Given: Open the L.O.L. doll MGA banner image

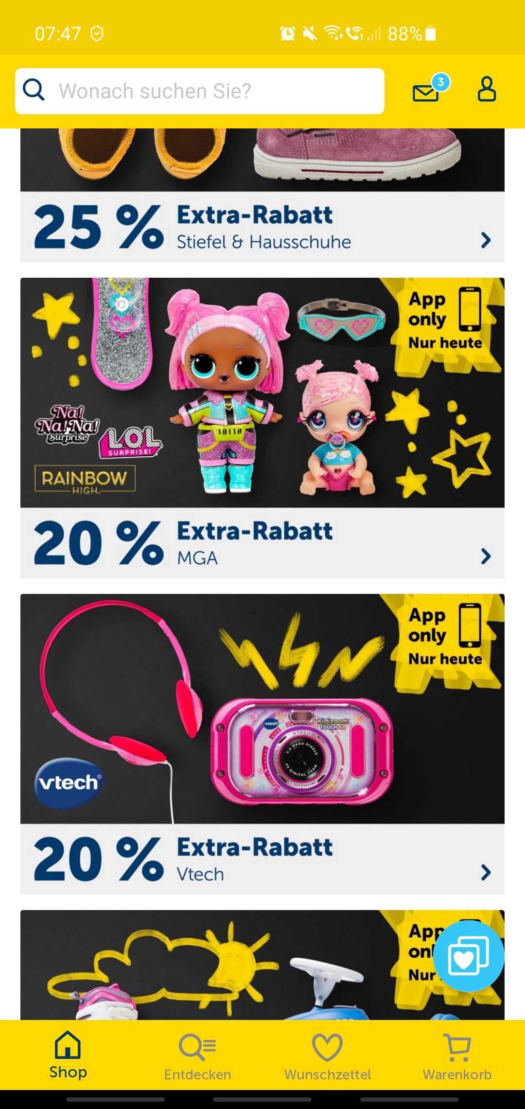Looking at the screenshot, I should pyautogui.click(x=262, y=393).
